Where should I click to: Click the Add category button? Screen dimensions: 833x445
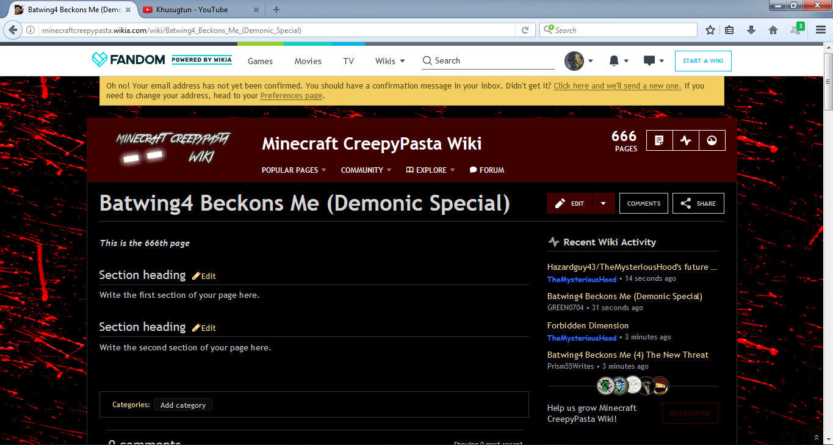tap(183, 405)
